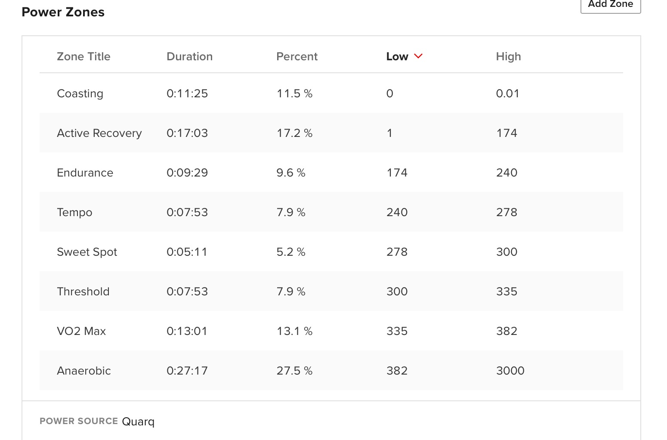Viewport: 667px width, 440px height.
Task: Sort table by Percent column header
Action: coord(296,56)
